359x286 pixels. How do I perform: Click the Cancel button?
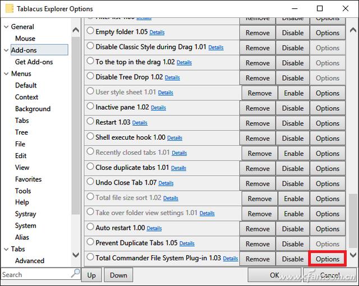pyautogui.click(x=330, y=275)
